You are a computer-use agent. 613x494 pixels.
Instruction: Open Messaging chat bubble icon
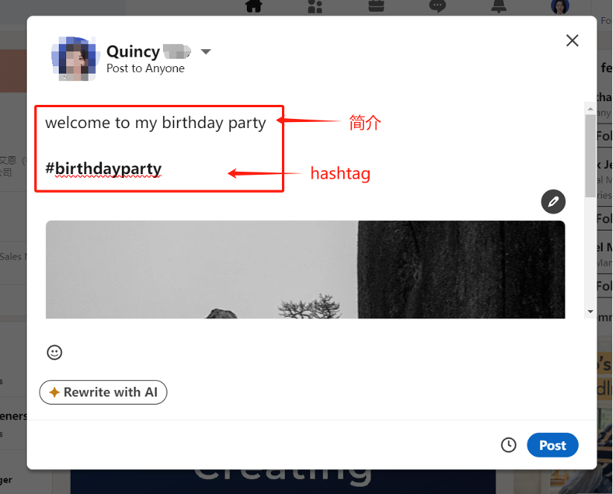[437, 6]
